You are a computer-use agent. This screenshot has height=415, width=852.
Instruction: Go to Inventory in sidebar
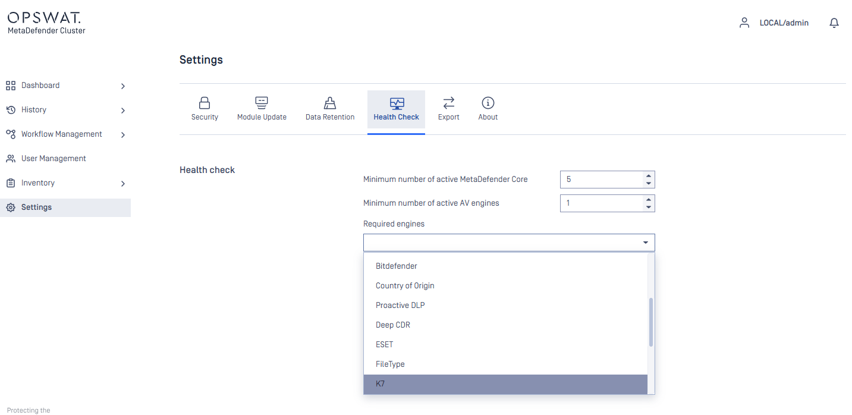[x=38, y=183]
